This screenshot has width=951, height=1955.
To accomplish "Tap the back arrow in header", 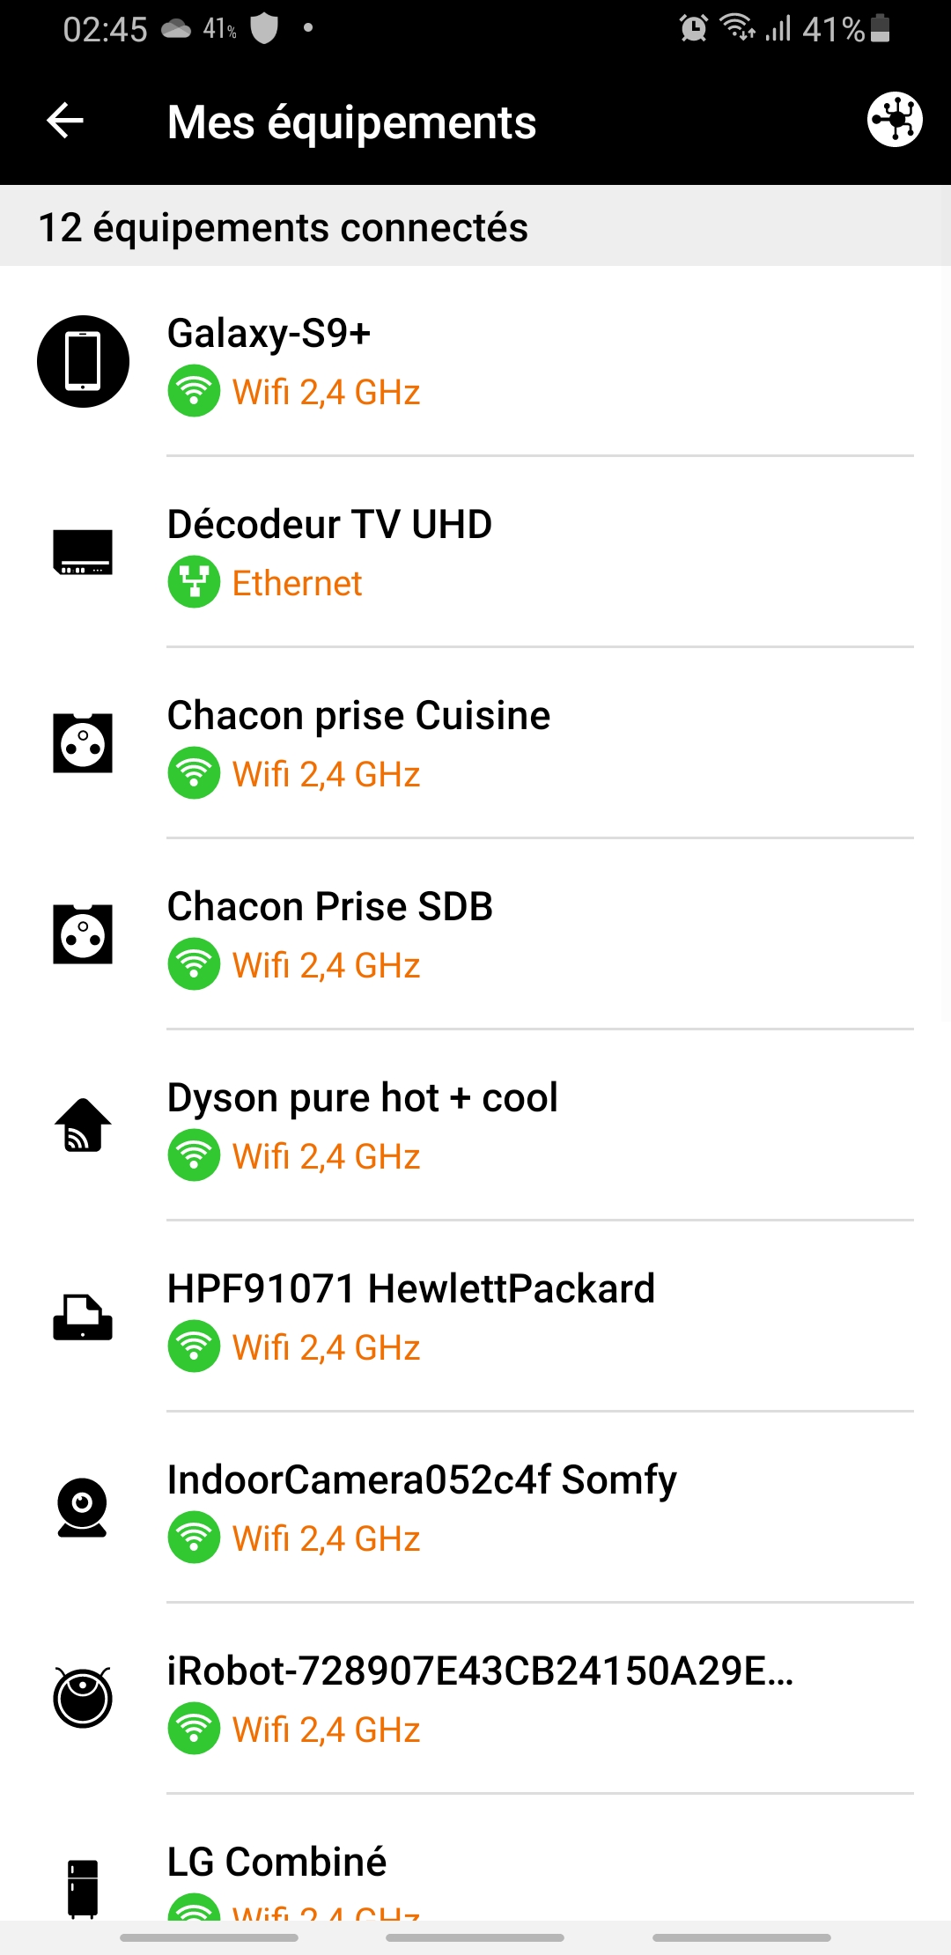I will [x=65, y=121].
